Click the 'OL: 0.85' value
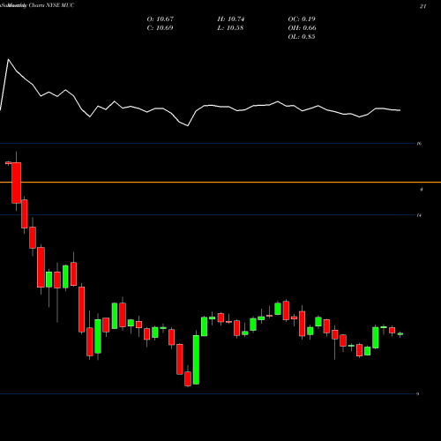441x441 pixels. pyautogui.click(x=302, y=37)
